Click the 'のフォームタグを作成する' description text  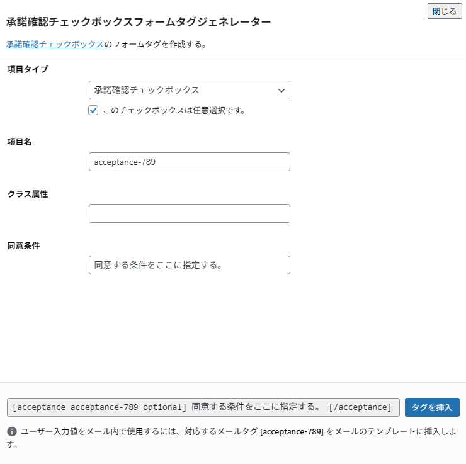(156, 45)
